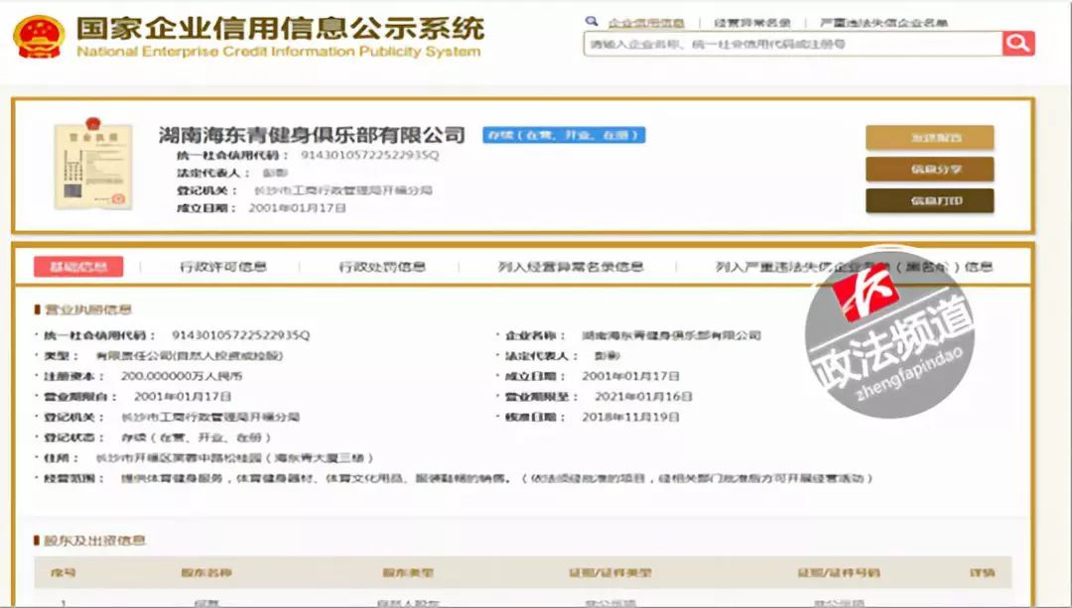Click the 序号 column header
The image size is (1072, 608).
coord(63,572)
